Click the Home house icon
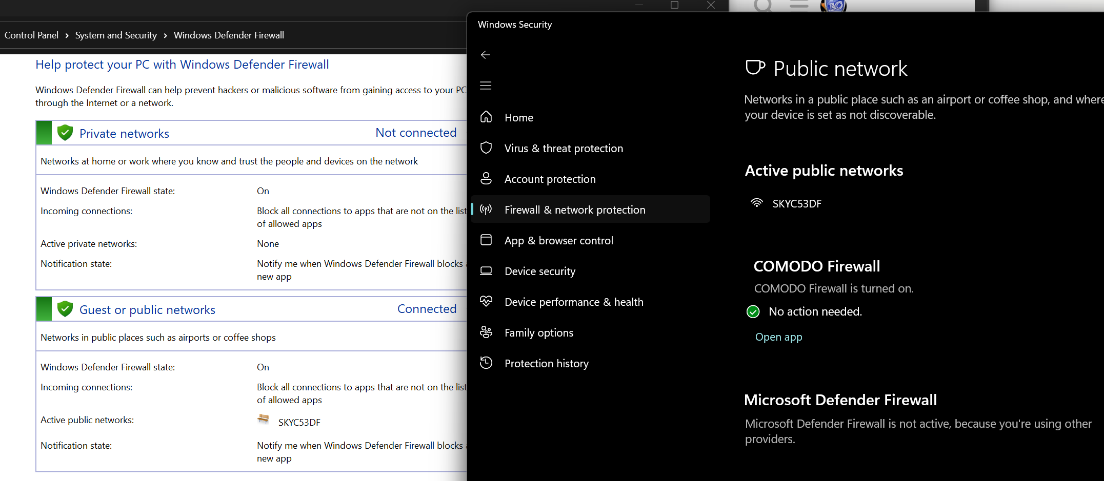Image resolution: width=1104 pixels, height=481 pixels. pyautogui.click(x=486, y=117)
